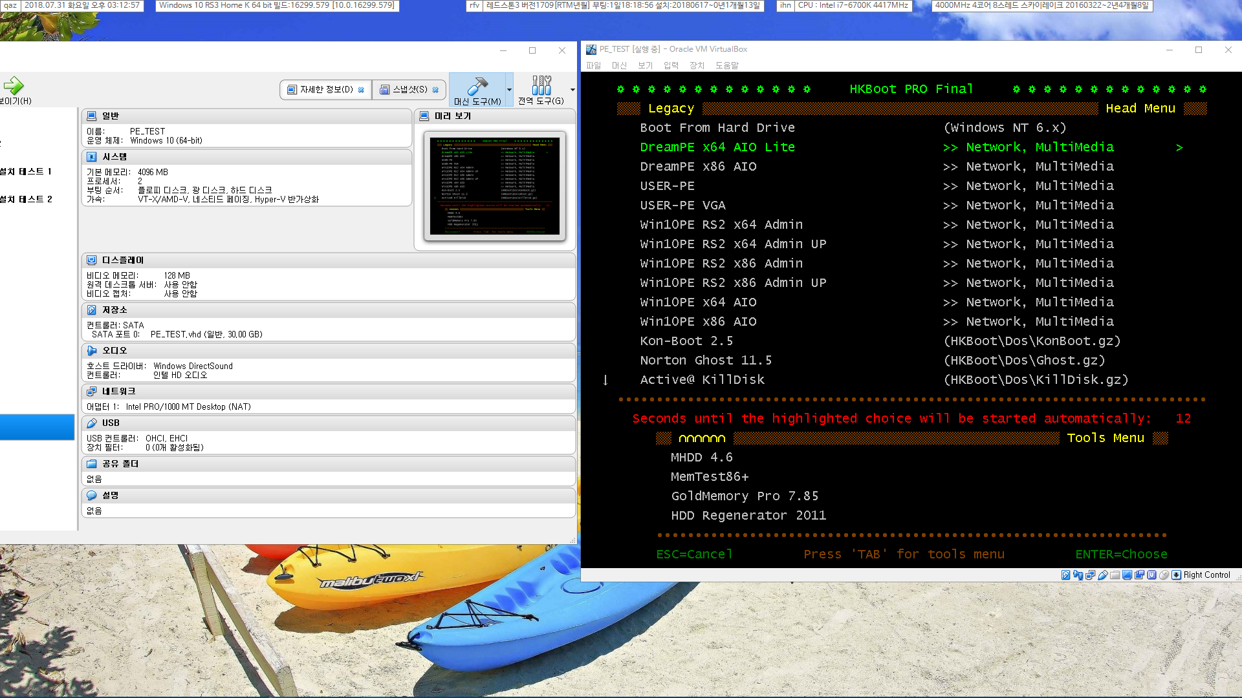1242x698 pixels.
Task: Click the USB devices status icon
Action: point(1103,575)
